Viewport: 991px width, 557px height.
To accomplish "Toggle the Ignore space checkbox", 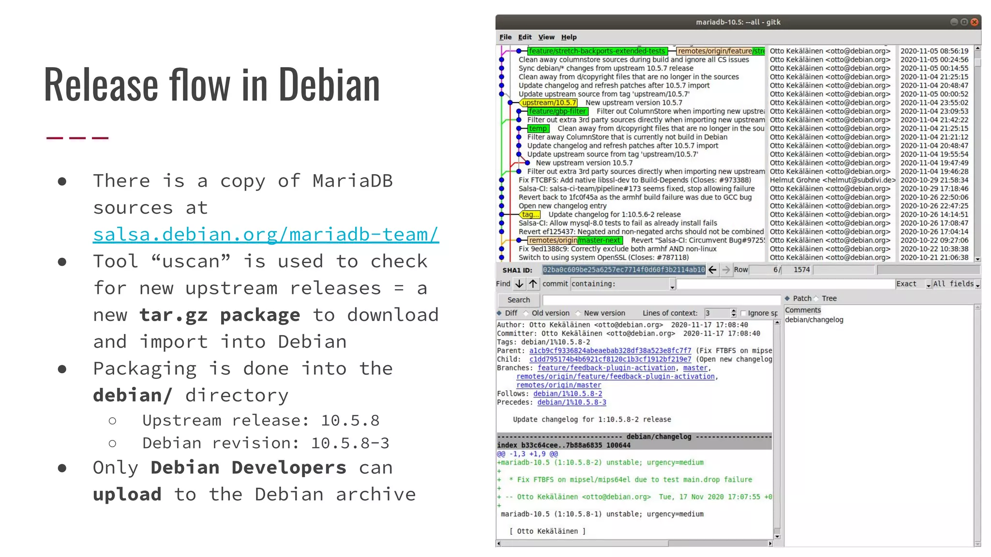I will 744,313.
